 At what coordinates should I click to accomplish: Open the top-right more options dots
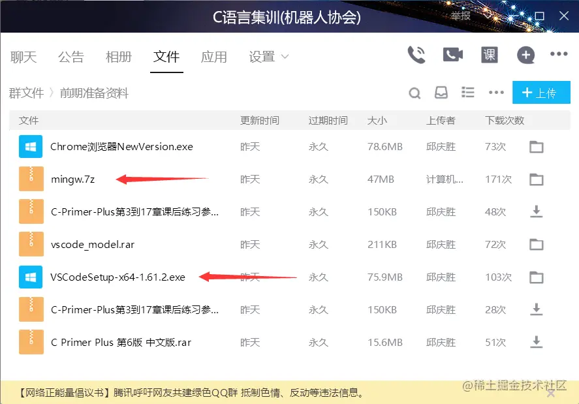click(x=559, y=54)
